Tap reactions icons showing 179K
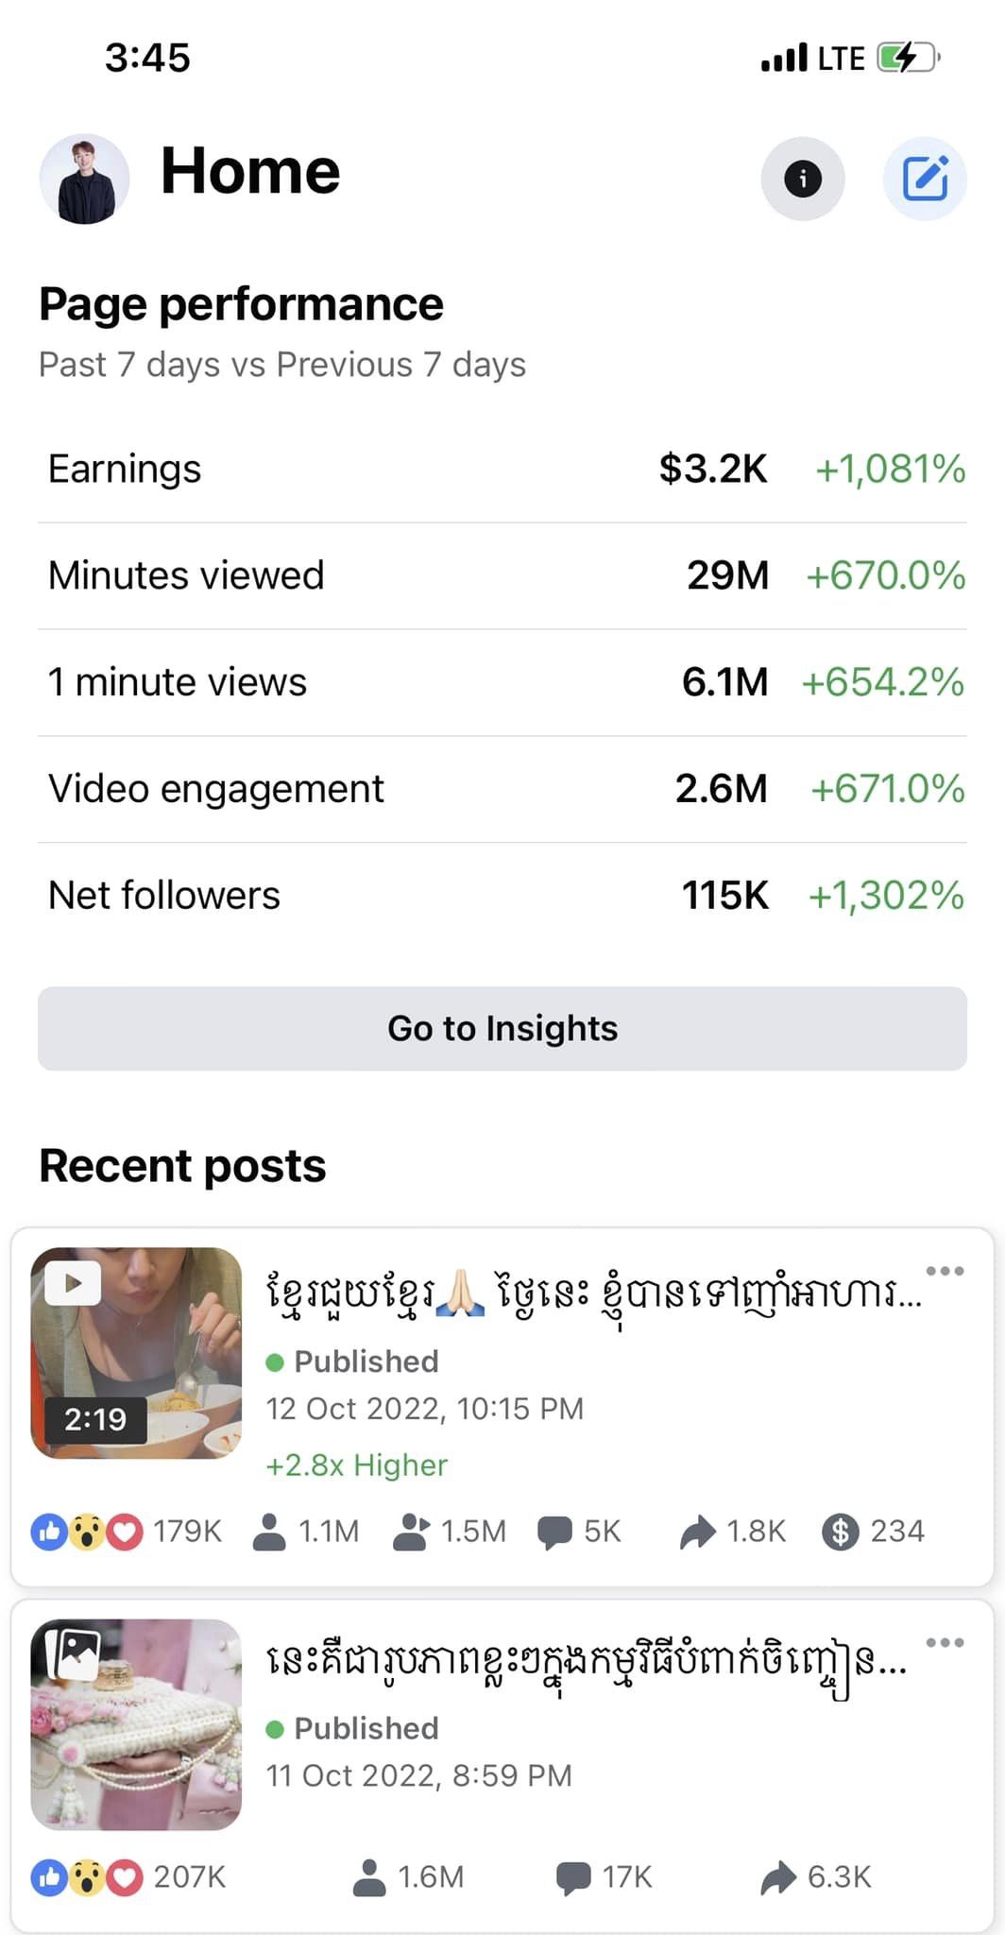 click(x=86, y=1532)
